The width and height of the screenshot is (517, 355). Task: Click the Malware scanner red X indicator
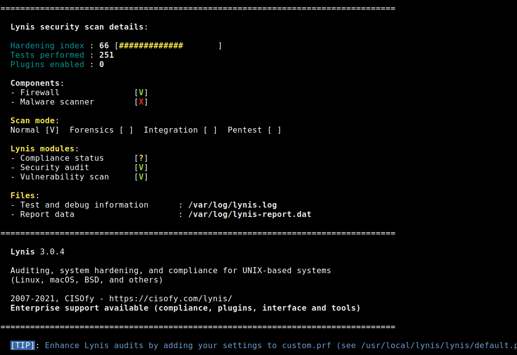click(141, 102)
